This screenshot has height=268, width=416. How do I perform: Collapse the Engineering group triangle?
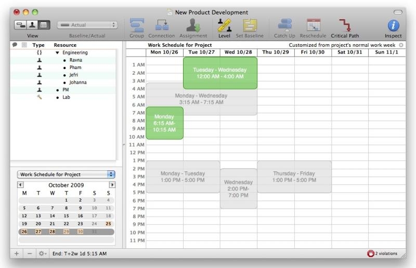(57, 53)
